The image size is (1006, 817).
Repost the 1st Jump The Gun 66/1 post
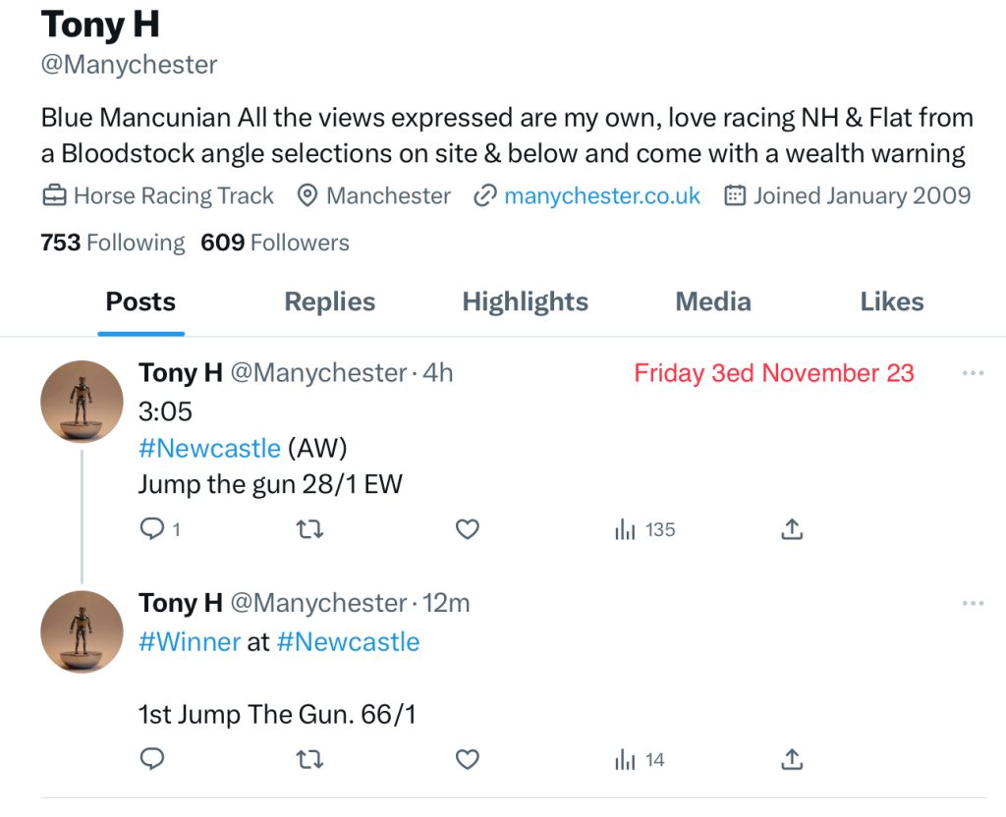point(309,759)
